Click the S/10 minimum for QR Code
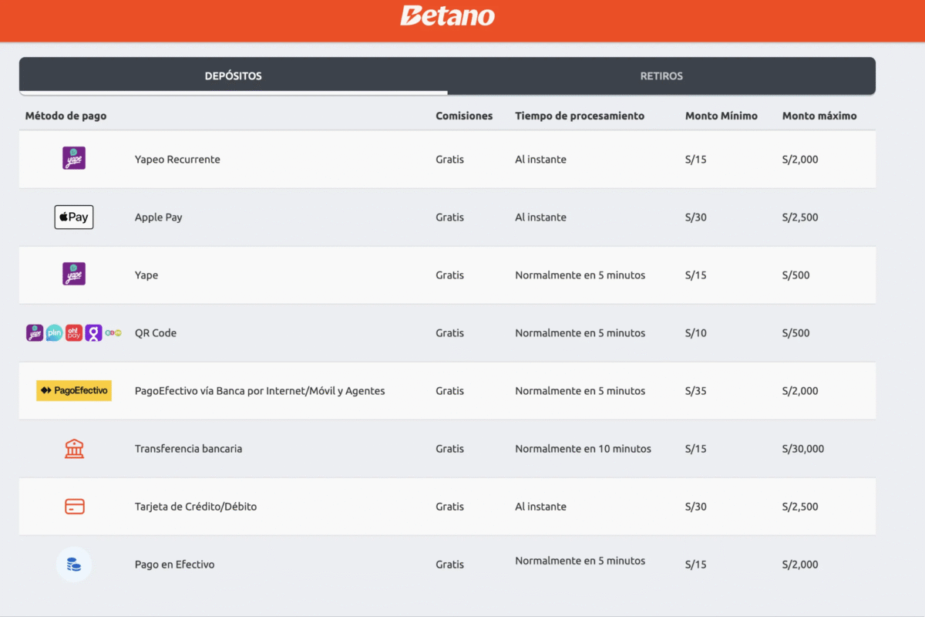The image size is (925, 617). pyautogui.click(x=696, y=333)
